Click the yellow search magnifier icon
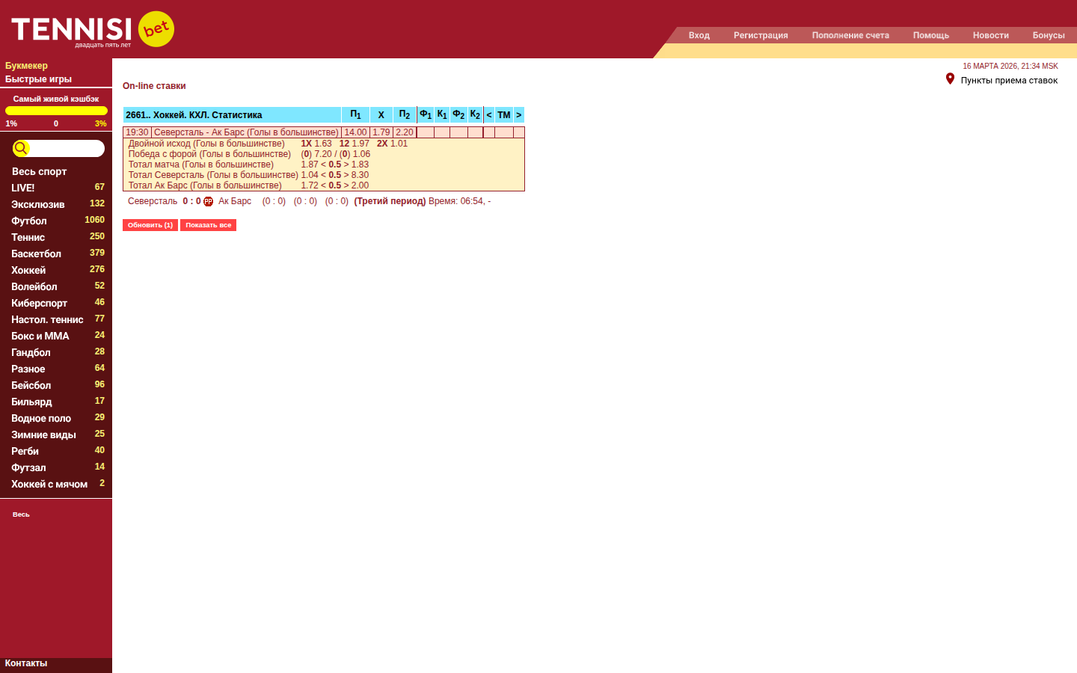Viewport: 1077px width, 673px height. pos(21,148)
